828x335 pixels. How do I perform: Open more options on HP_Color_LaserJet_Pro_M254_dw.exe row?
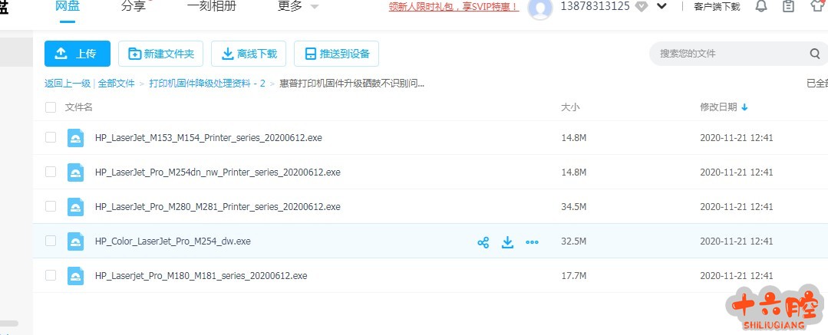(532, 242)
